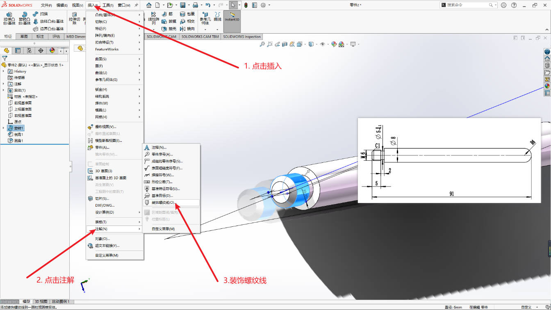Click the Intersect (相交) feature tool
Screen dimensions: 551x310
187,21
